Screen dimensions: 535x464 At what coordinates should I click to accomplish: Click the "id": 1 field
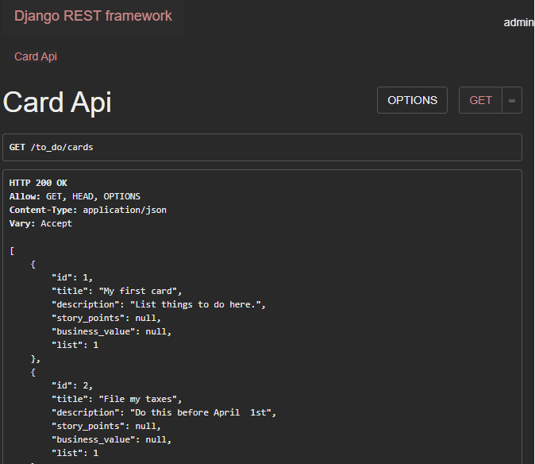click(x=72, y=277)
